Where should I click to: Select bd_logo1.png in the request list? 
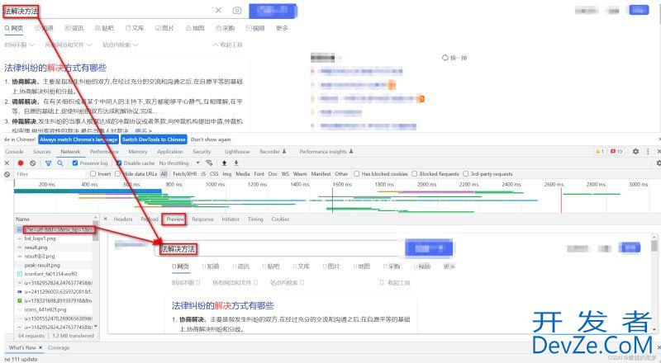(40, 238)
